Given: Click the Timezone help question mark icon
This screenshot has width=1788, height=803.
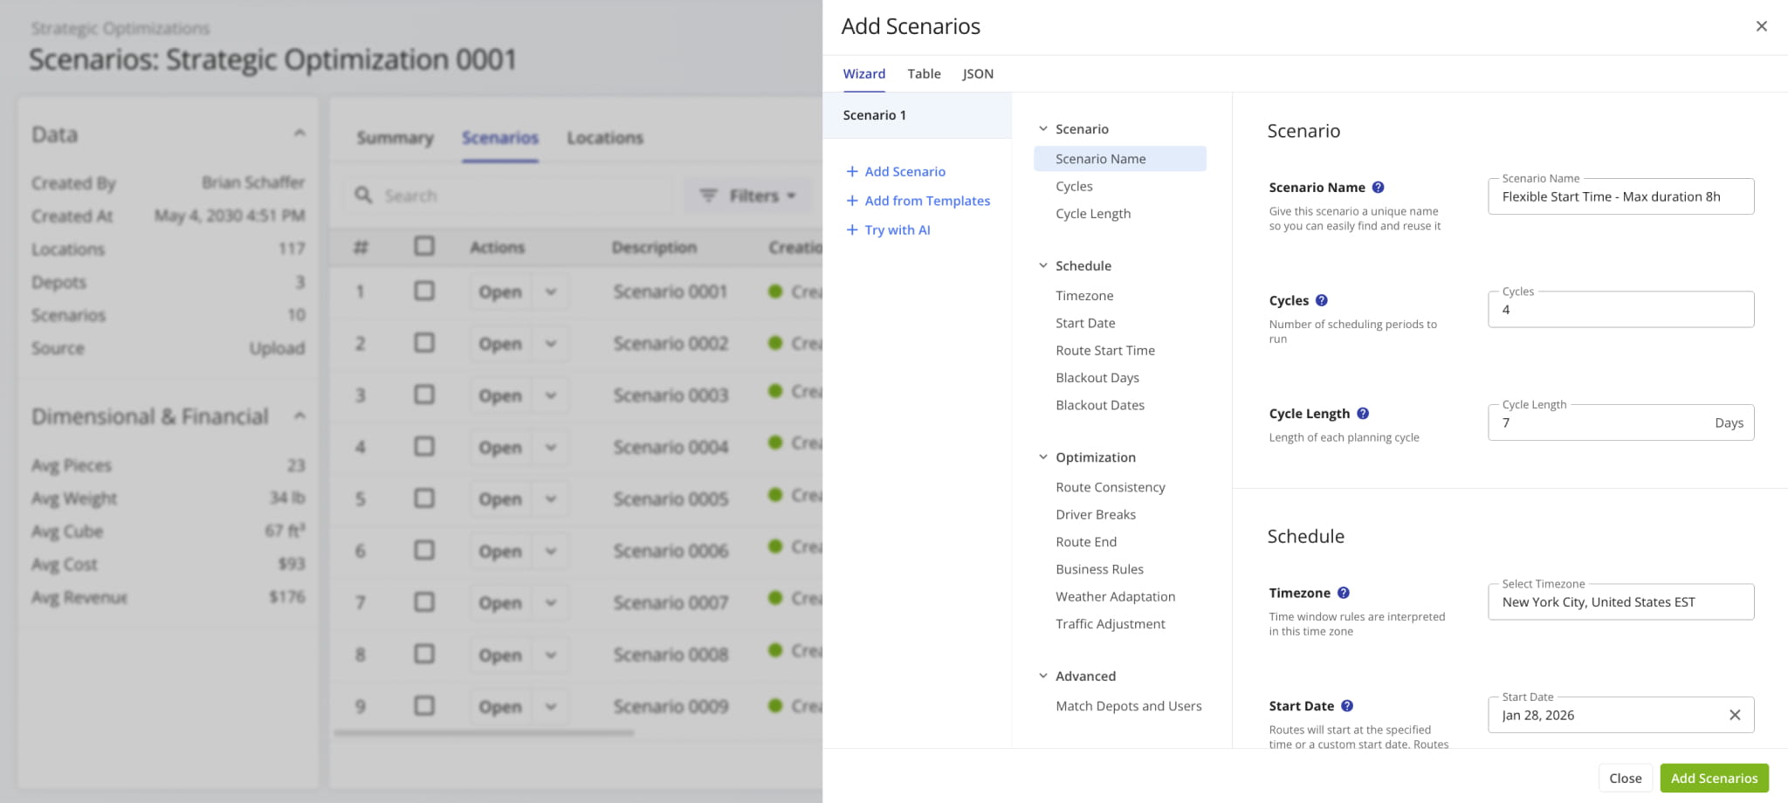Looking at the screenshot, I should click(x=1343, y=593).
